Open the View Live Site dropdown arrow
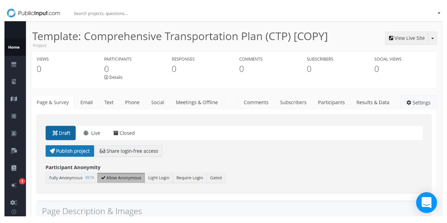The width and height of the screenshot is (447, 223). click(432, 38)
